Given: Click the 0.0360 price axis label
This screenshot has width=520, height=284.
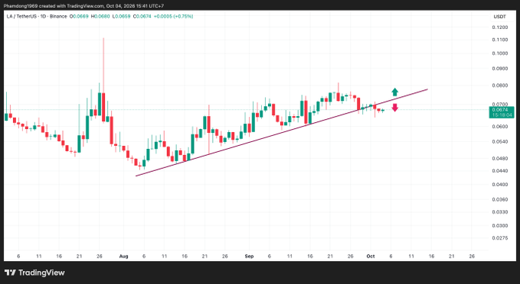Looking at the screenshot, I should (500, 199).
